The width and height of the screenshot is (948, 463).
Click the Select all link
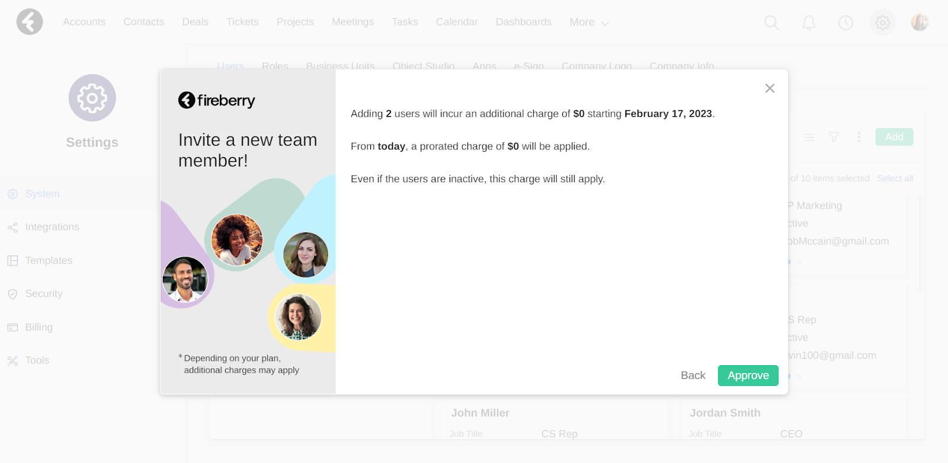point(895,178)
